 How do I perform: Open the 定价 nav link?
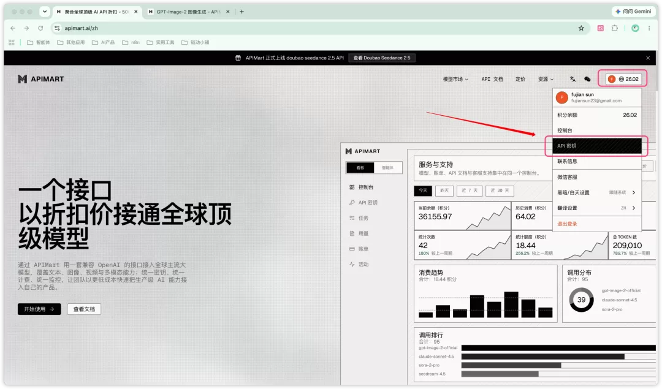pos(520,79)
